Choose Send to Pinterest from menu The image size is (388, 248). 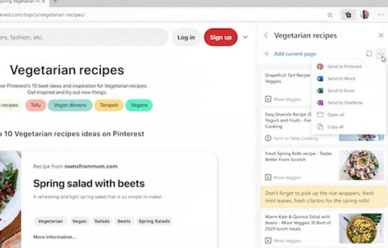coord(344,67)
